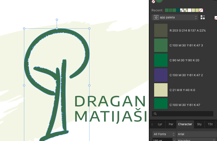Select the red-slash none swatch in Recent
The width and height of the screenshot is (217, 141).
pyautogui.click(x=201, y=10)
